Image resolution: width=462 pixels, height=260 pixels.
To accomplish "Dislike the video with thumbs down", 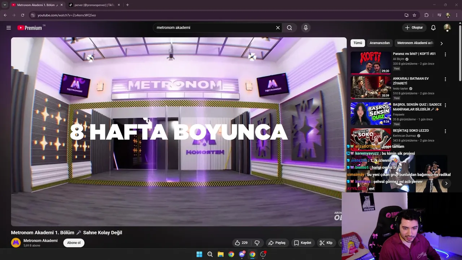I will [x=257, y=243].
